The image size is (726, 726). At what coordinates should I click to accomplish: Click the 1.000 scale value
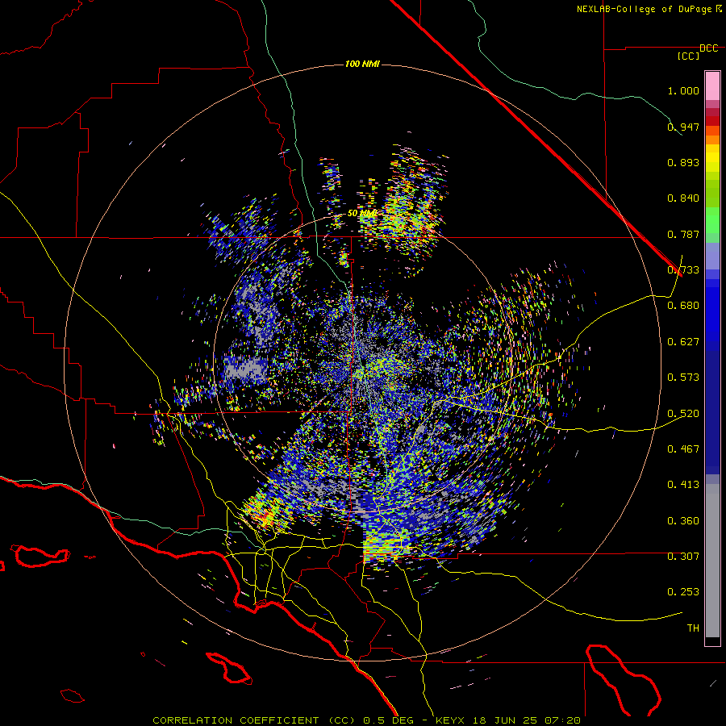[x=683, y=90]
